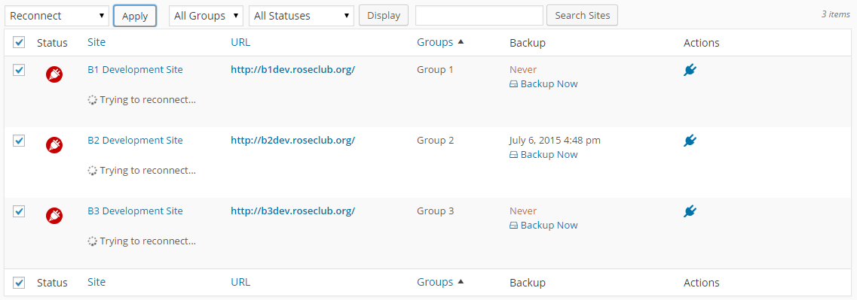Sort by Groups in the bottom footer
Screen dimensions: 857x300
click(x=435, y=282)
